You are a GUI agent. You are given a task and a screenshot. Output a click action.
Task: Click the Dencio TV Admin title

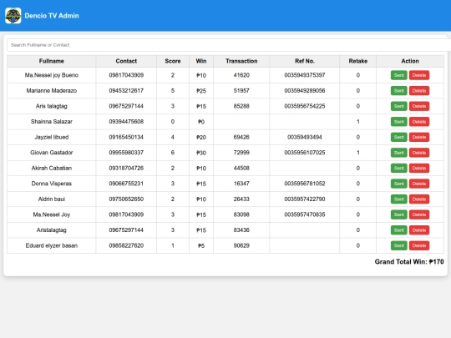point(52,16)
